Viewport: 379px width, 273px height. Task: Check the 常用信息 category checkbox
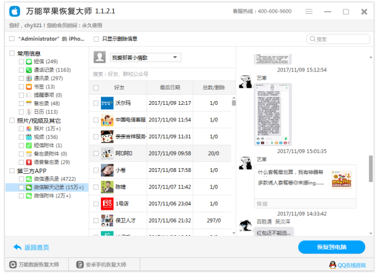click(12, 53)
